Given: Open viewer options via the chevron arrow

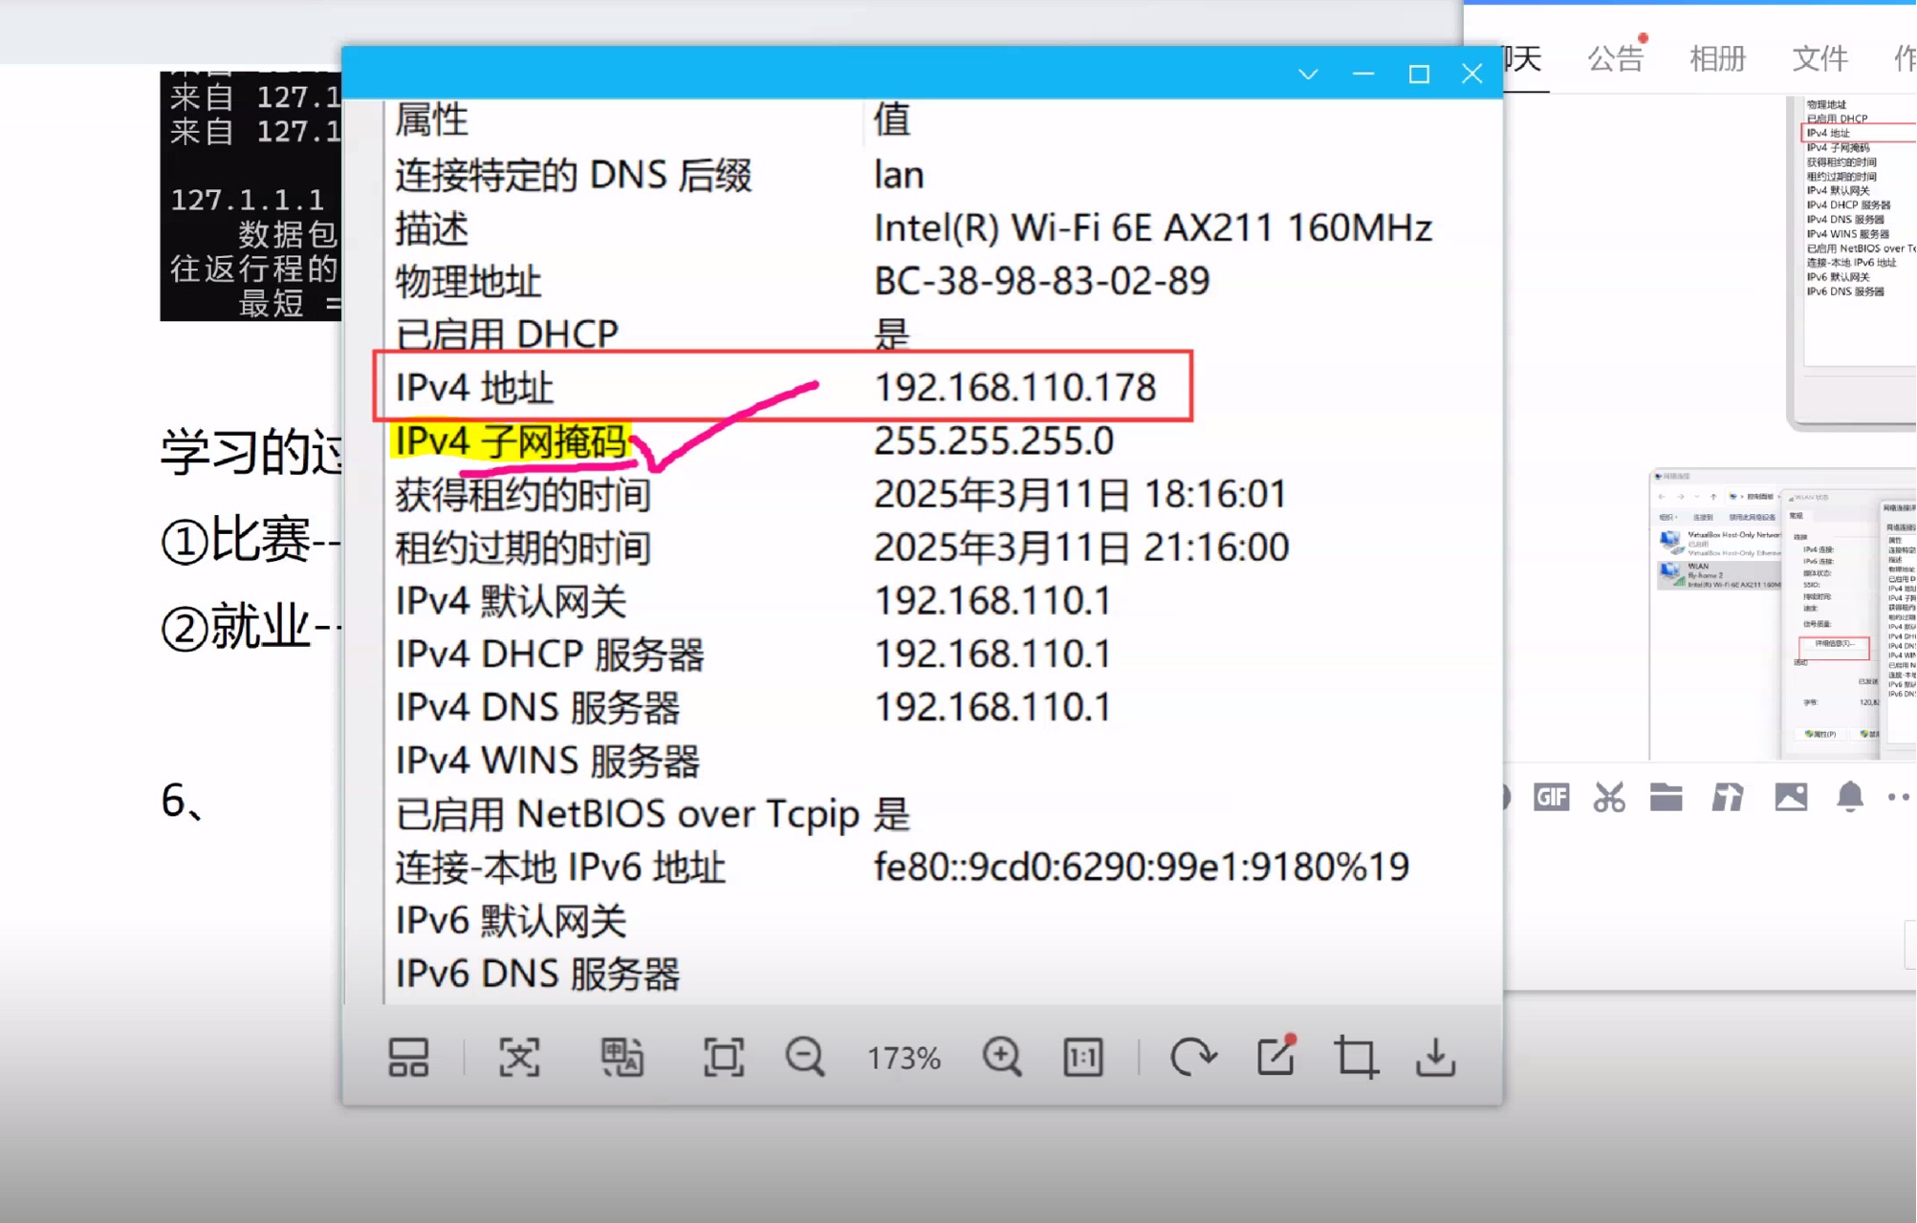Looking at the screenshot, I should (x=1308, y=74).
